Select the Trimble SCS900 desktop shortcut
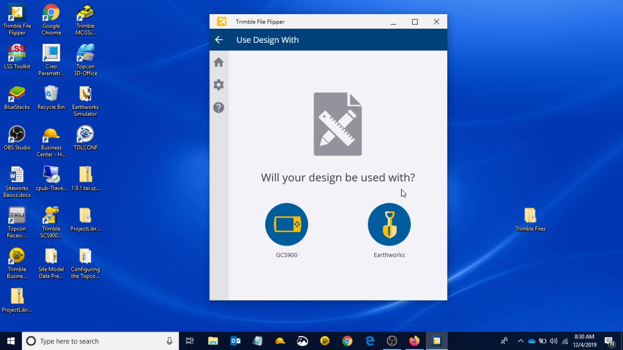Screen dimensions: 623x350 51,223
